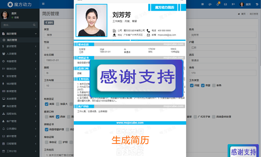Expand the 财务管理 sidebar menu
The image size is (261, 157).
20,76
